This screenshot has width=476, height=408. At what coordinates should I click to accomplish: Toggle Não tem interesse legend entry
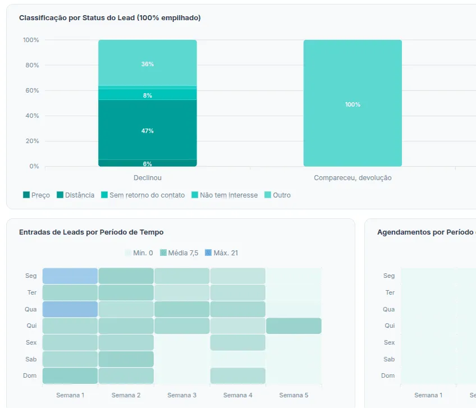coord(225,195)
